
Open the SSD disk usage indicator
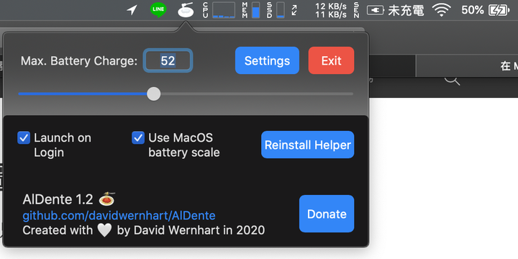point(276,10)
